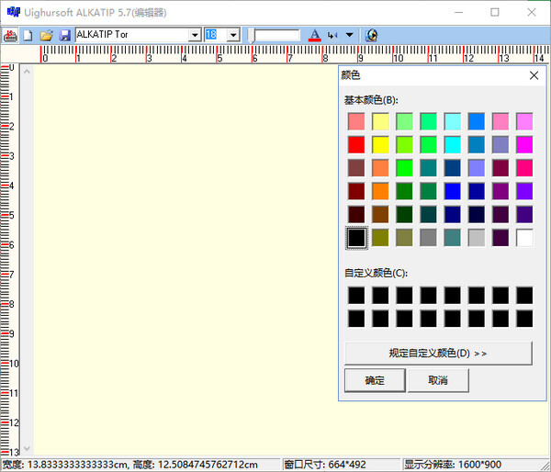Select the pure red basic color swatch
The width and height of the screenshot is (551, 472).
(356, 144)
